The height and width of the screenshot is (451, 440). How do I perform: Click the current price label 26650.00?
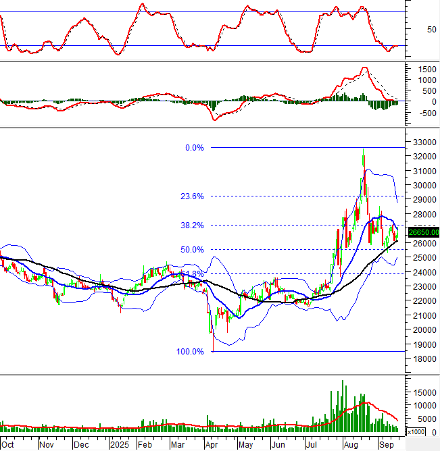tap(424, 232)
